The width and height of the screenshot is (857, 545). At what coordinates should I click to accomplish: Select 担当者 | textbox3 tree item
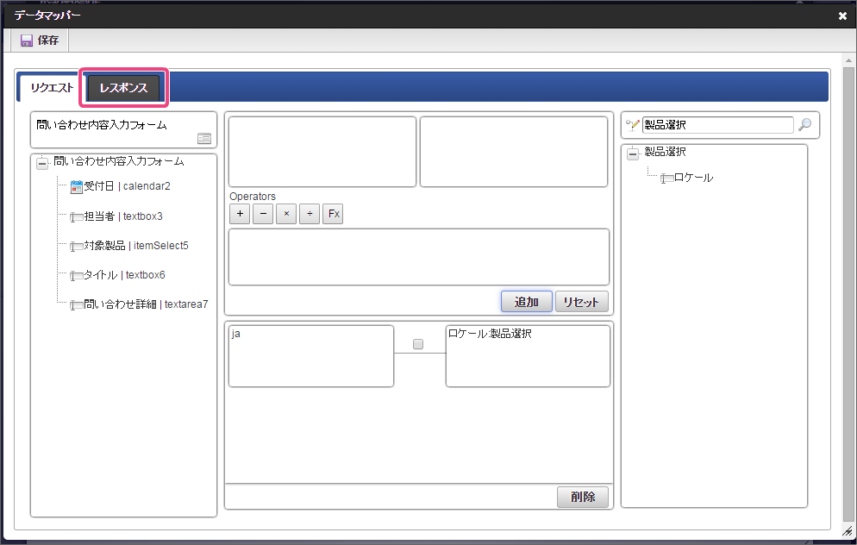[x=123, y=216]
